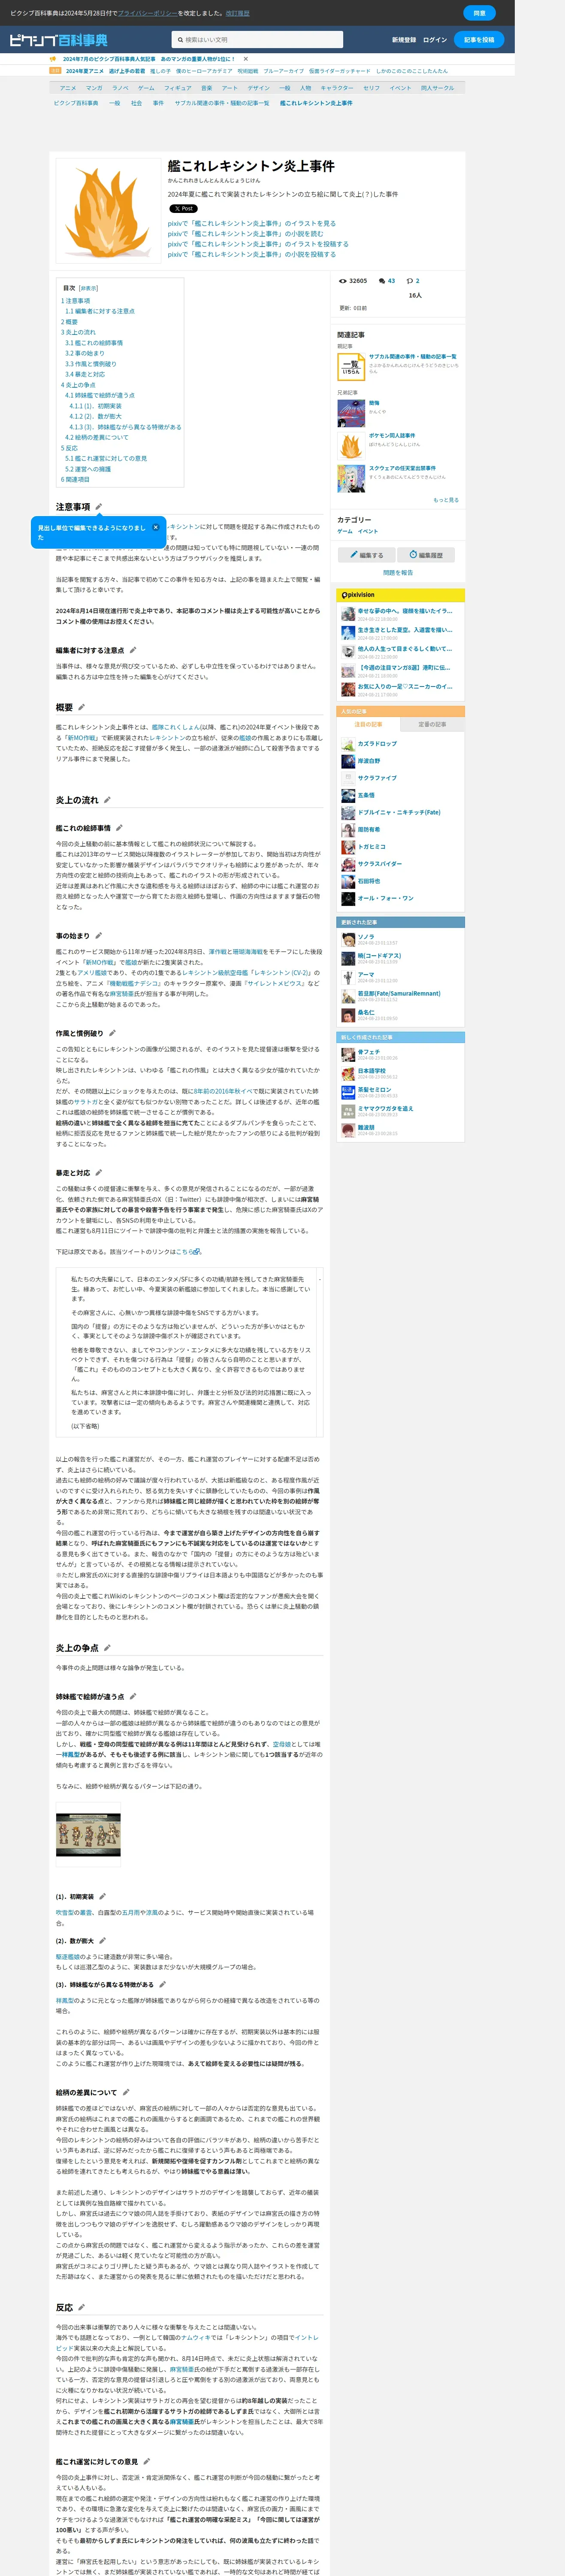The image size is (565, 2576).
Task: Click the イベント category tag
Action: [368, 532]
